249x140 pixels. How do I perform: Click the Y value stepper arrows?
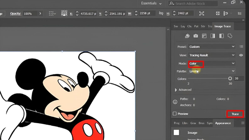tap(106, 13)
